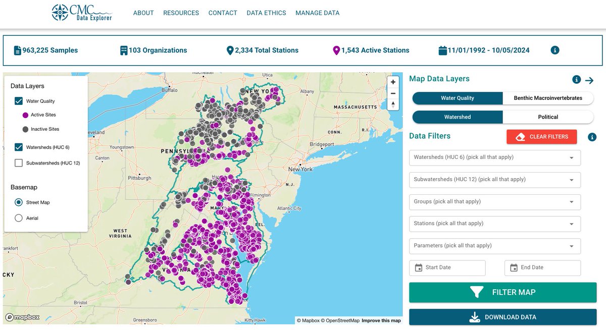Click the '11/01/1992 - 10/05/2024' date range
The width and height of the screenshot is (606, 330).
(489, 50)
